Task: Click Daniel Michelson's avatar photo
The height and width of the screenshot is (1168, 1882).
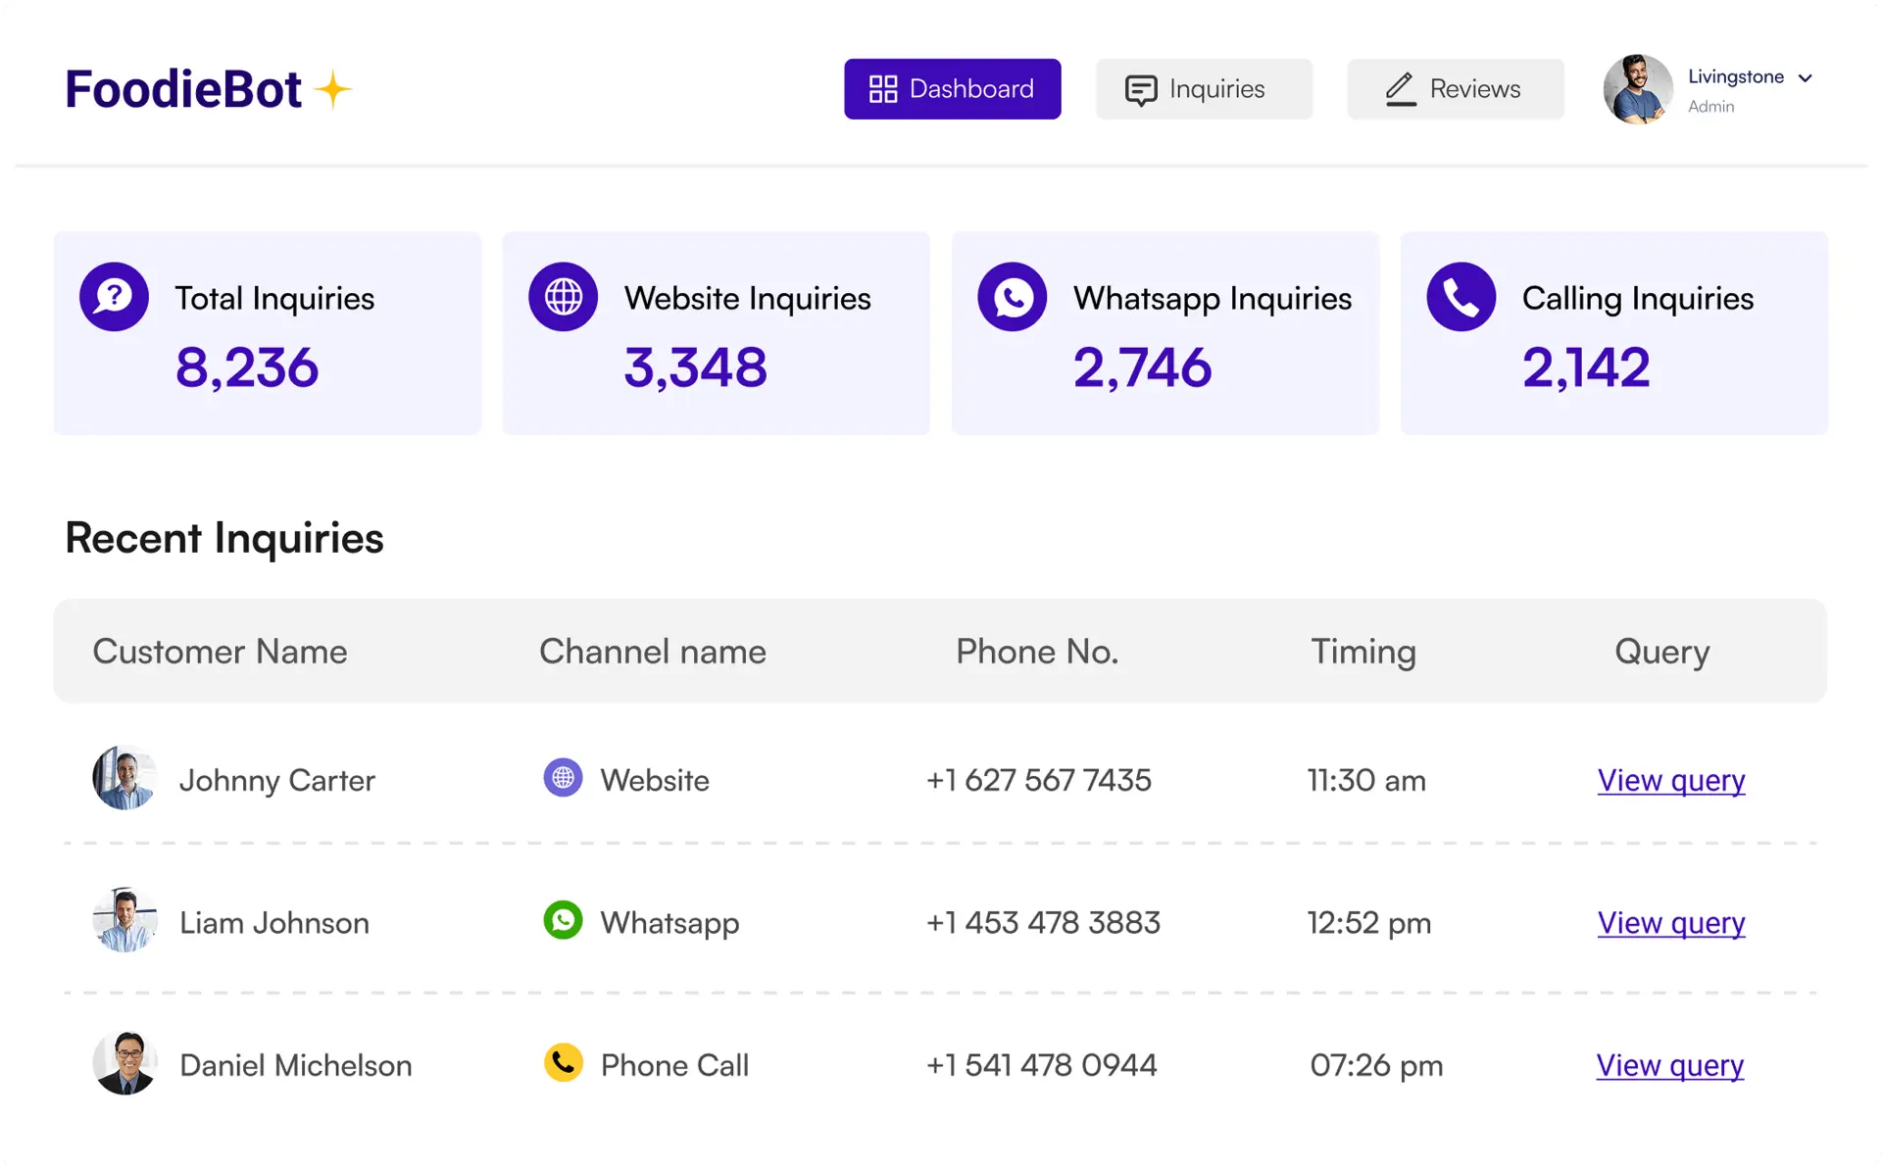Action: click(x=124, y=1063)
